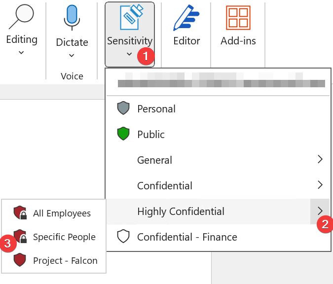Click the Sensitivity label icon
Viewport: 333px width, 284px height.
tap(130, 18)
